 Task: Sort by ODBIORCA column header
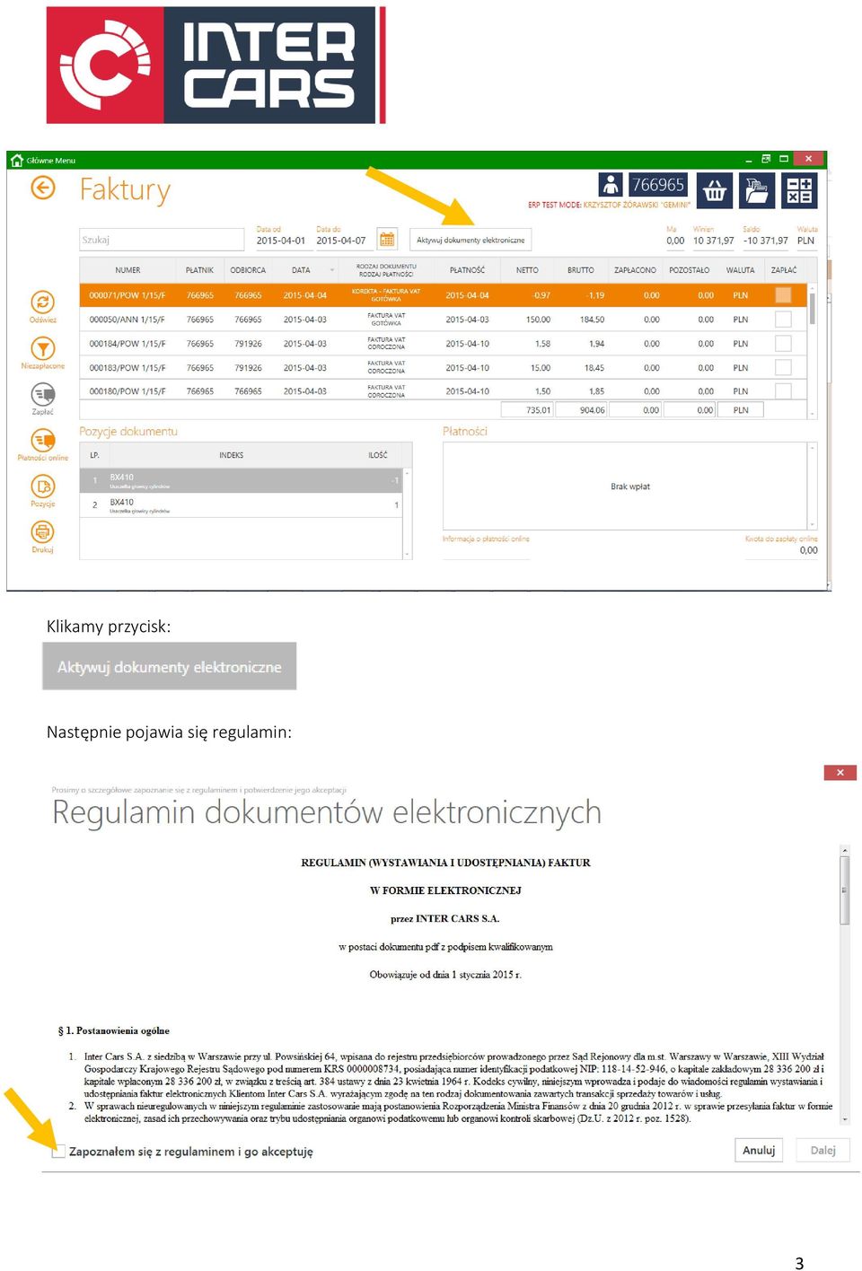coord(248,270)
